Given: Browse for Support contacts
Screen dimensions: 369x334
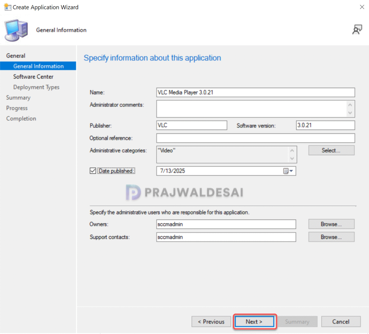Looking at the screenshot, I should point(332,237).
